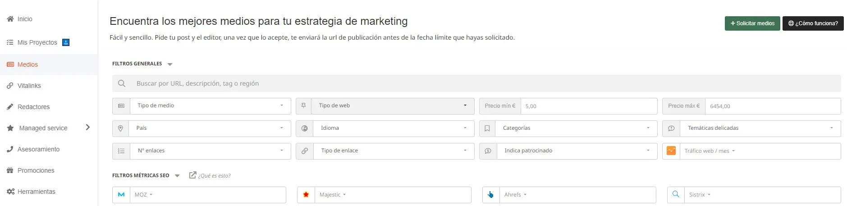
Task: Open Herramientas in sidebar
Action: click(x=37, y=192)
